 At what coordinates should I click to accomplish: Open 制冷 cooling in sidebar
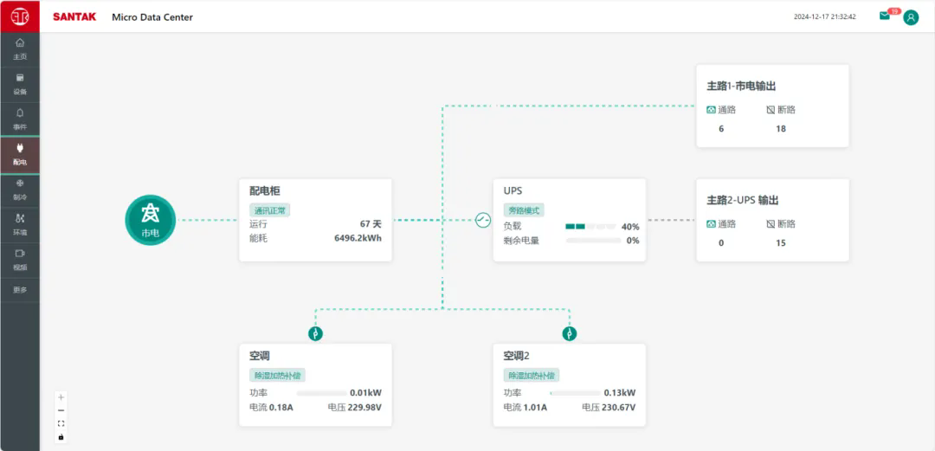tap(20, 189)
